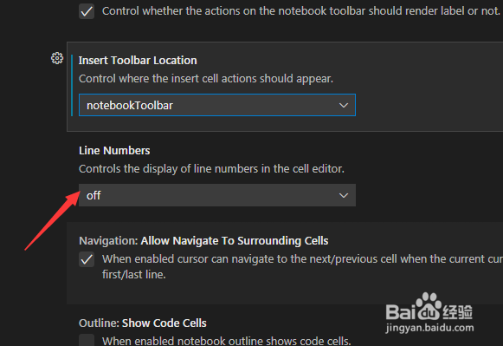The height and width of the screenshot is (346, 503).
Task: Select the Navigation: Allow Navigate To Surrounding Cells title
Action: [x=203, y=240]
